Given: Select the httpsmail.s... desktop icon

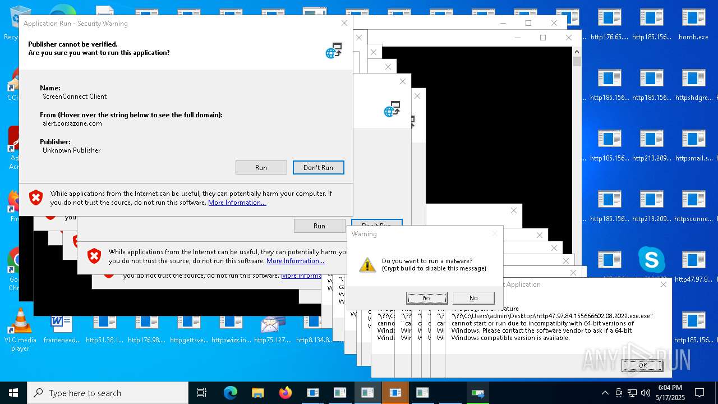Looking at the screenshot, I should pyautogui.click(x=693, y=145).
